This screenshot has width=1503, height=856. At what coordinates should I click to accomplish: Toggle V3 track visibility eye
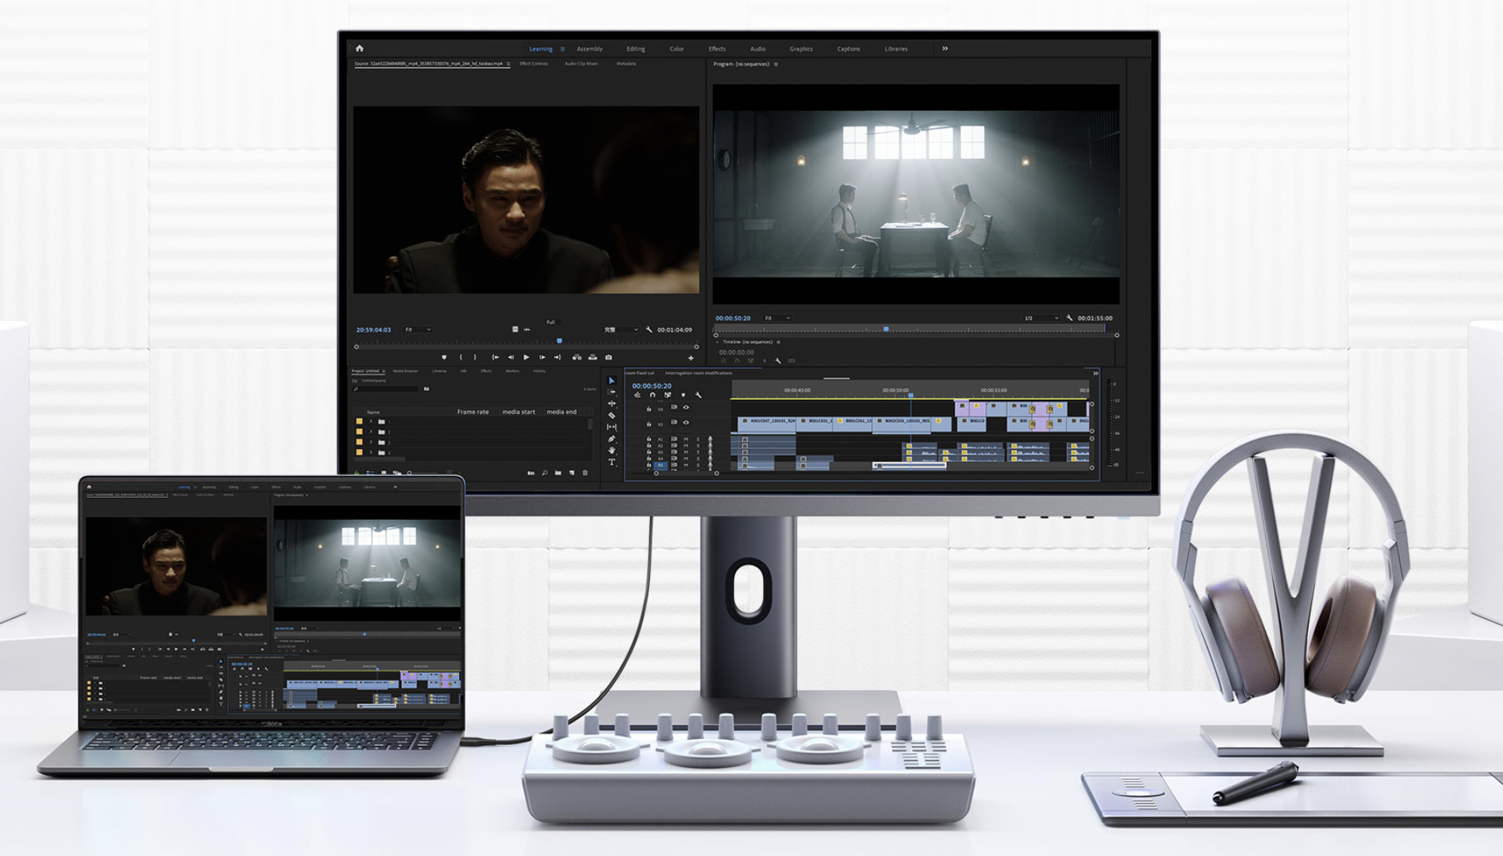(x=686, y=408)
